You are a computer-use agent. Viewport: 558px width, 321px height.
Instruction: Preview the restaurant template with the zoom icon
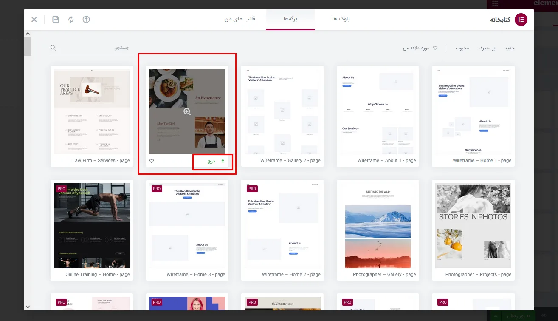coord(187,112)
